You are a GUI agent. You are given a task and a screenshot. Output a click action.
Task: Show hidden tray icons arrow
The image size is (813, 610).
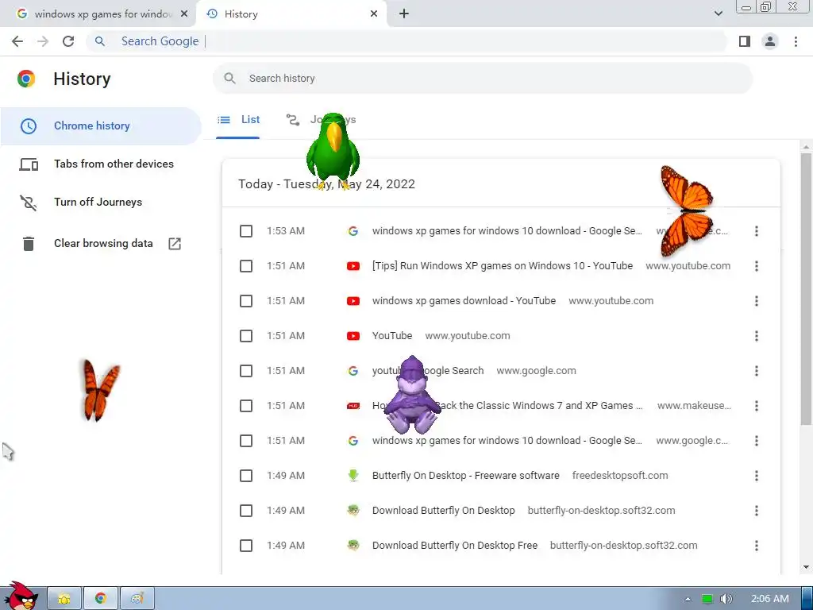pyautogui.click(x=688, y=599)
